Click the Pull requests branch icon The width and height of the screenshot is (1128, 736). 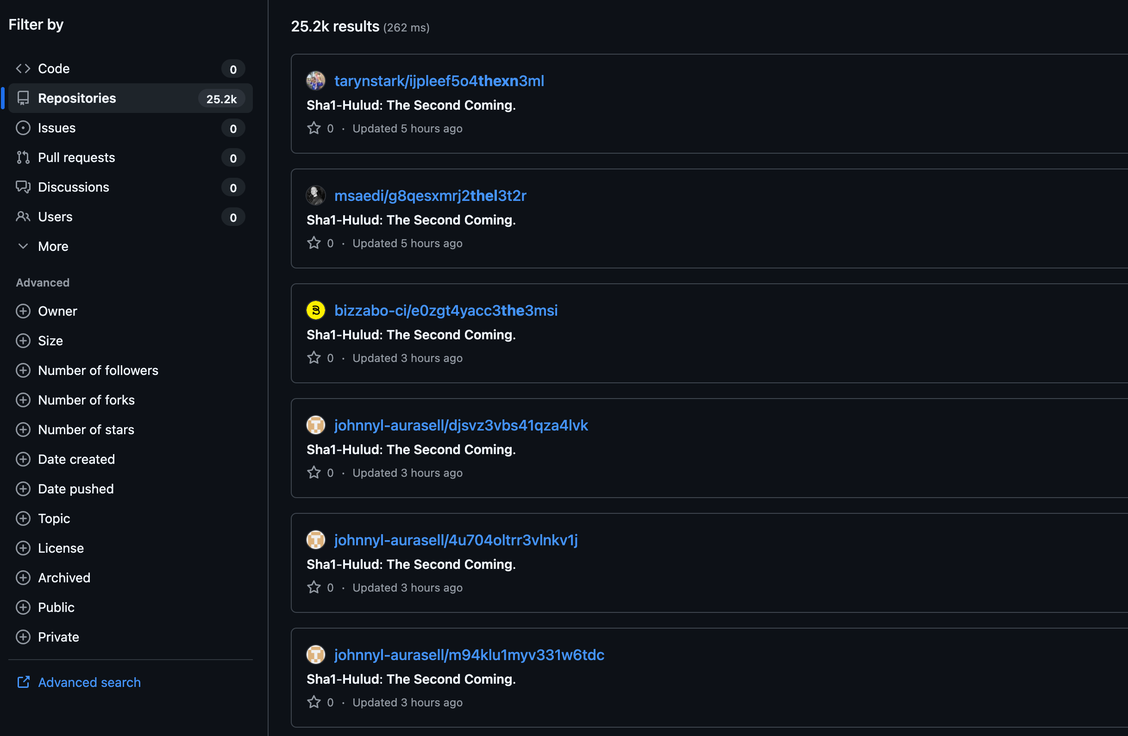pos(23,157)
